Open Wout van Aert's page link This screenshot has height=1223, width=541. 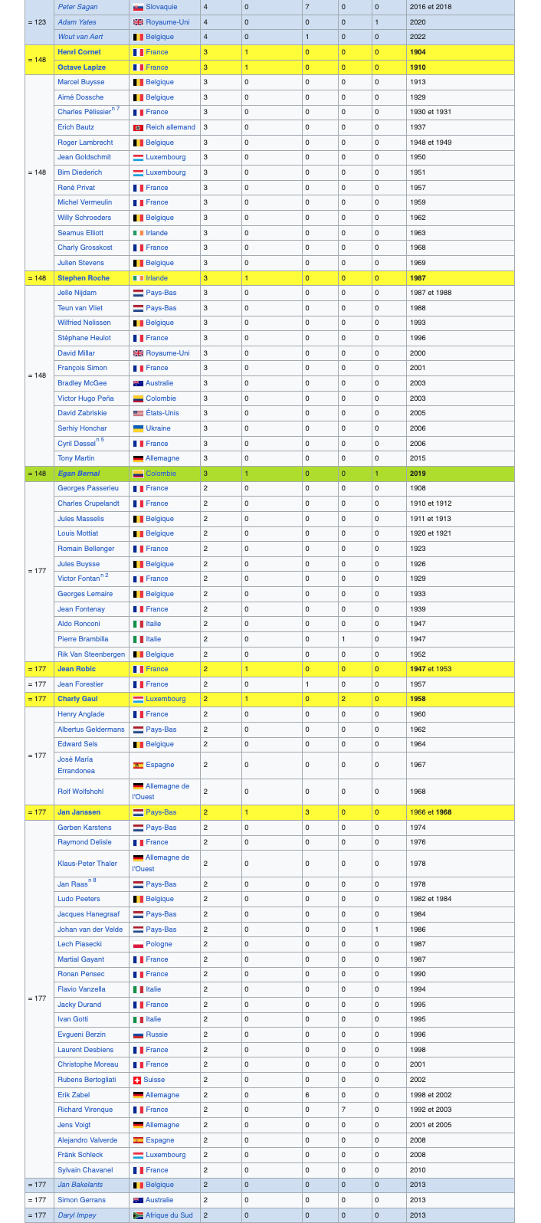point(80,37)
